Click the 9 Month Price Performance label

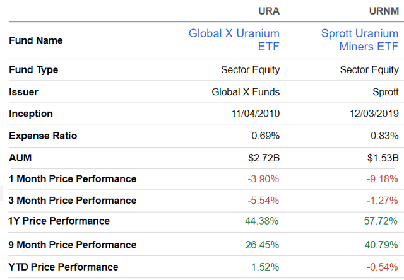pos(73,245)
